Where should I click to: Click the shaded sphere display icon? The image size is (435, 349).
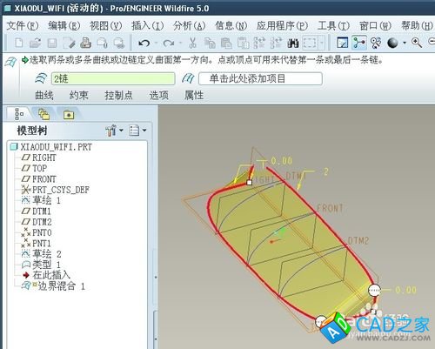tap(392, 43)
